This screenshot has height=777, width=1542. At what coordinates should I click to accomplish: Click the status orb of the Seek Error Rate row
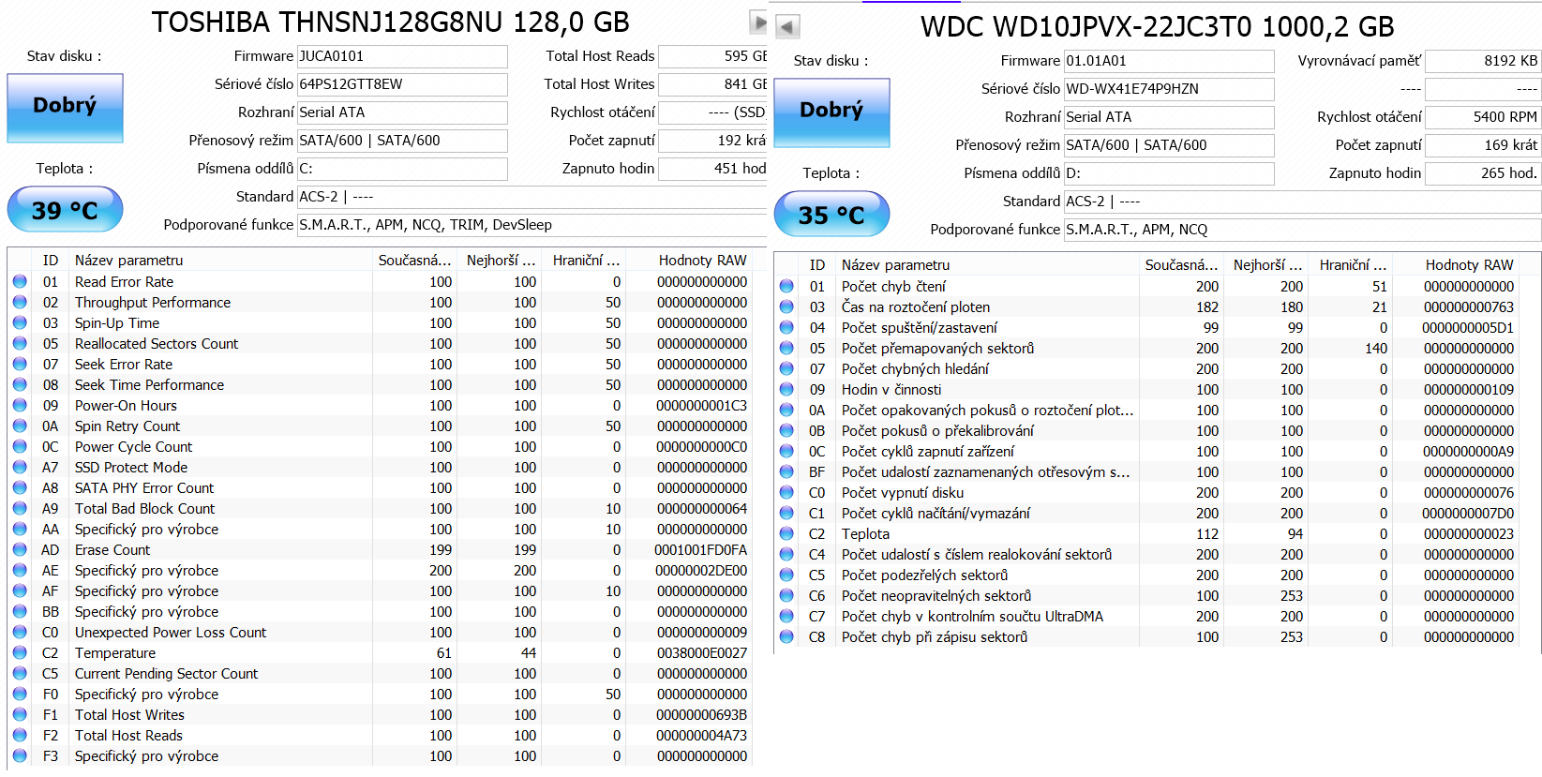(20, 364)
